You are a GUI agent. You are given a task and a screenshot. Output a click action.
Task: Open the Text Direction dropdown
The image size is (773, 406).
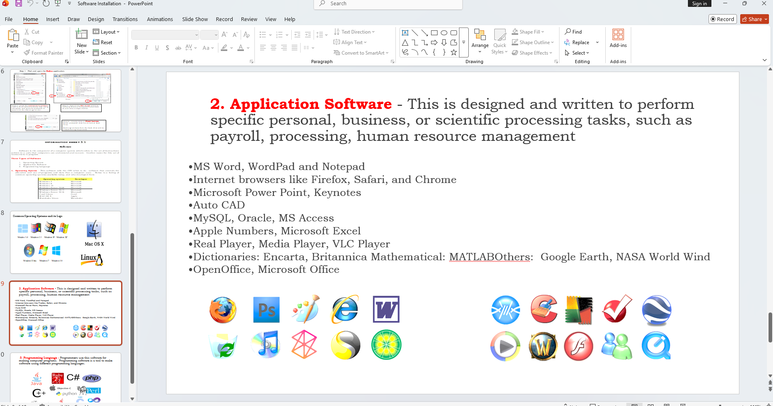(354, 32)
